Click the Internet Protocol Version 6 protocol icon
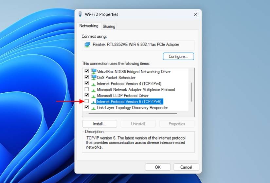This screenshot has height=183, width=270. coord(94,102)
